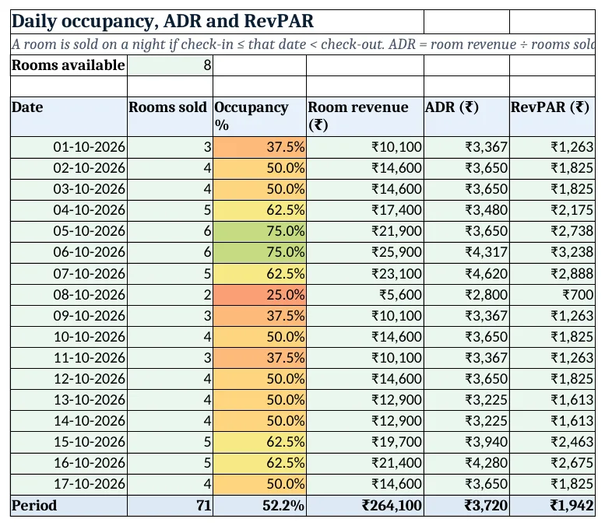The height and width of the screenshot is (526, 605).
Task: Click the italic note about rooms sold definition
Action: pos(303,44)
